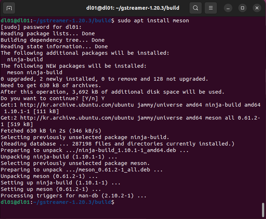Click 'Setting up ninja-build (1.10.1-1) ...'
266x219 pixels.
61,183
